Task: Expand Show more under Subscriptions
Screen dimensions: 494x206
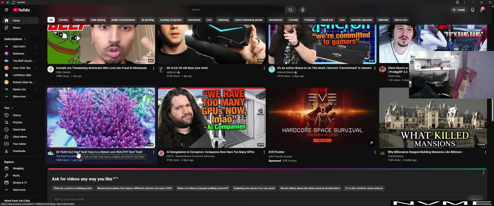Action: pyautogui.click(x=20, y=97)
